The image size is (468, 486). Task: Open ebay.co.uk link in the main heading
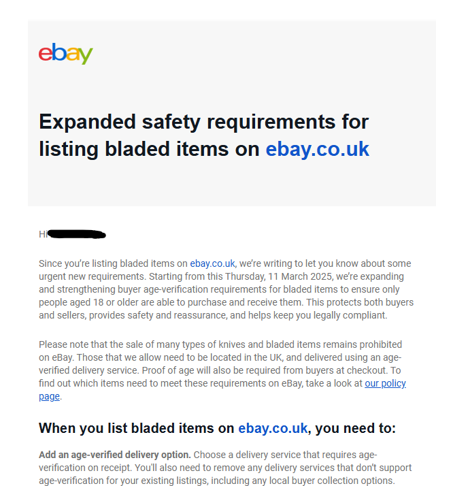pyautogui.click(x=317, y=148)
